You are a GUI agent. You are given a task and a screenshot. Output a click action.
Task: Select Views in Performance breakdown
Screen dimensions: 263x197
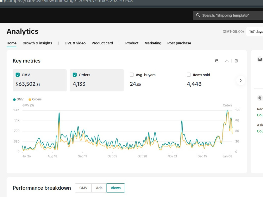[x=115, y=188]
